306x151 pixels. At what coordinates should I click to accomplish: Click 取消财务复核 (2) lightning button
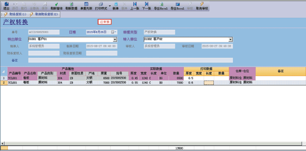point(44,14)
